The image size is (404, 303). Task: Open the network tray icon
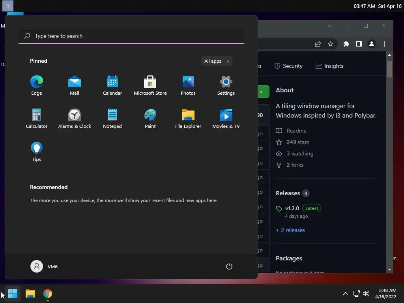(356, 294)
